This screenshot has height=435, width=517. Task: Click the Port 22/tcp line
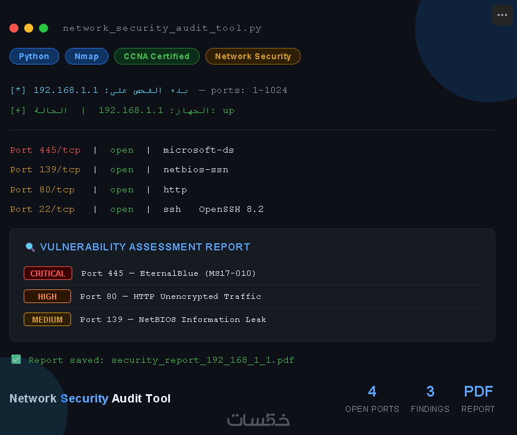[137, 210]
